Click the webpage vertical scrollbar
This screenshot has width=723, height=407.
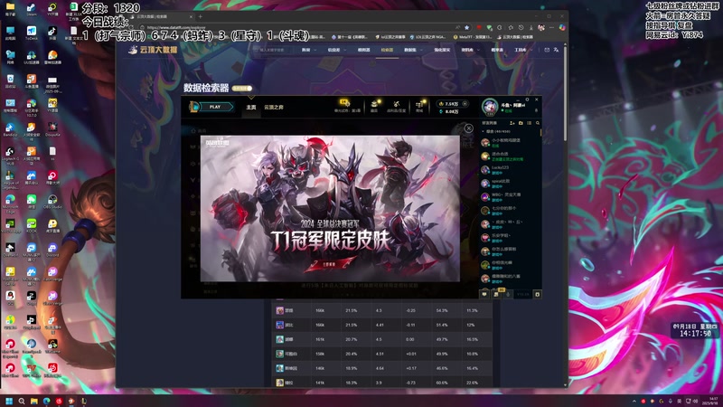566,92
